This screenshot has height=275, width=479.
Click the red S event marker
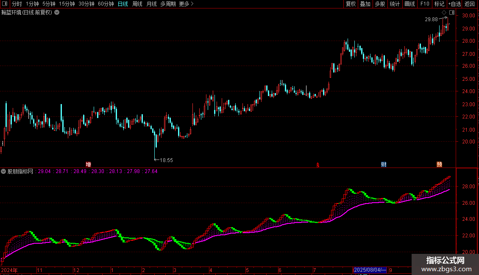point(317,165)
